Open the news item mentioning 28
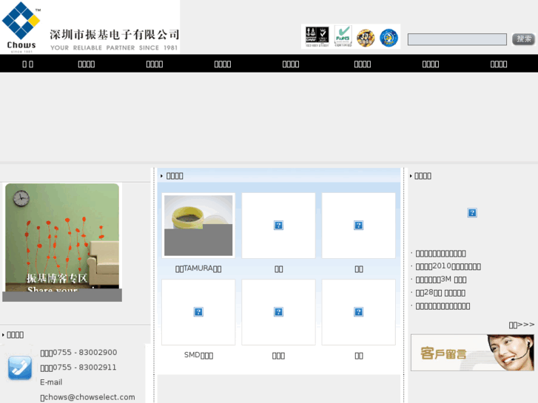Viewport: 538px width, 403px height. tap(440, 293)
